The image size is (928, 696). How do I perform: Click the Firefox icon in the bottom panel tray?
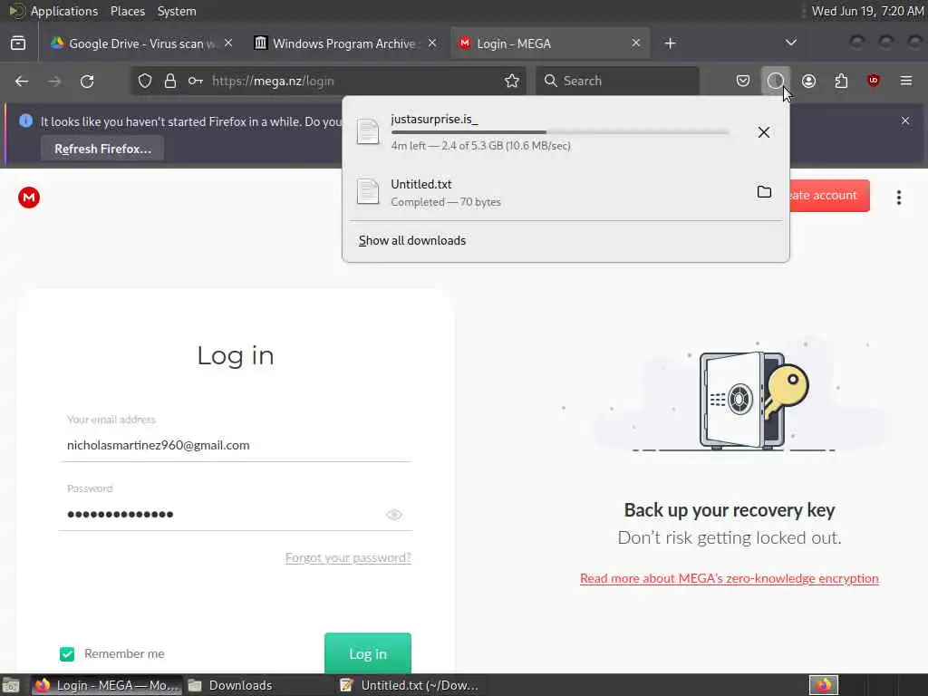(824, 685)
